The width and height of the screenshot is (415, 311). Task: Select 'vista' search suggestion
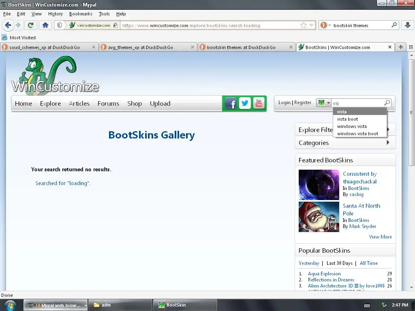(x=360, y=112)
